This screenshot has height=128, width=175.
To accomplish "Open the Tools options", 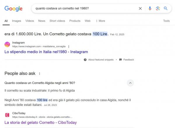I will pyautogui.click(x=166, y=21).
